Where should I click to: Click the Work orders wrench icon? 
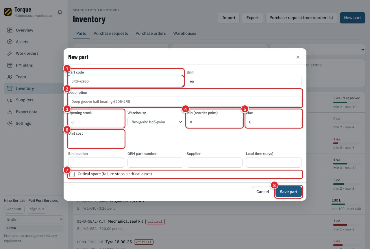click(x=10, y=53)
